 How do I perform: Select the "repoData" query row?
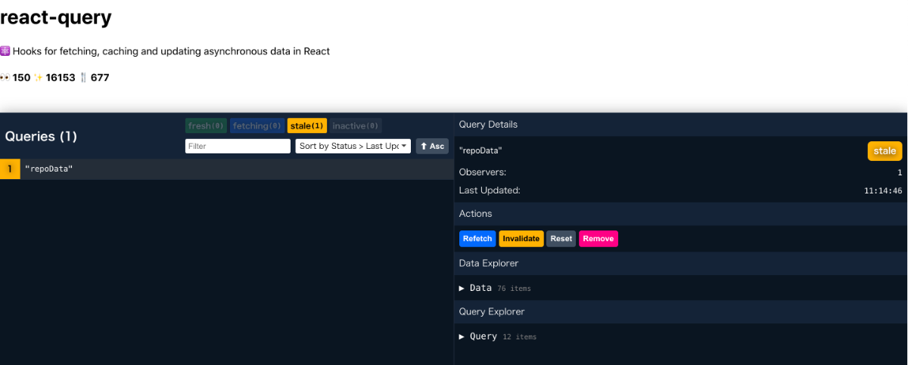click(227, 169)
